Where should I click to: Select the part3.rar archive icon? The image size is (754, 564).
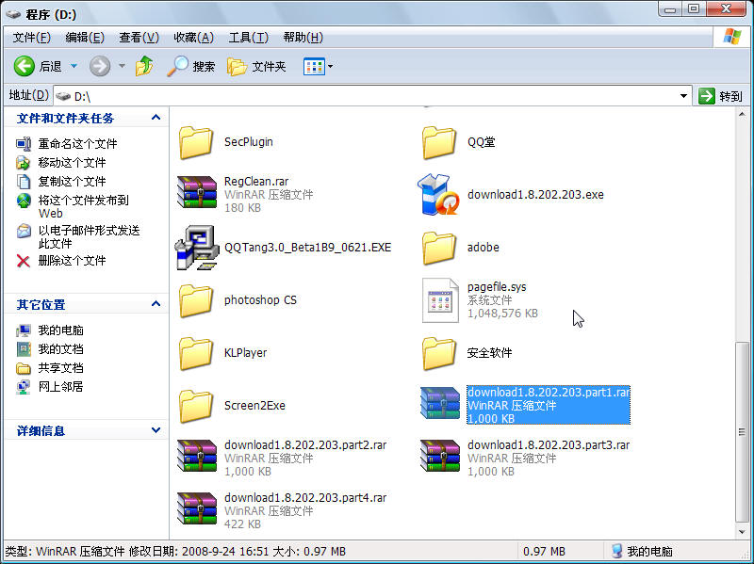pyautogui.click(x=440, y=457)
